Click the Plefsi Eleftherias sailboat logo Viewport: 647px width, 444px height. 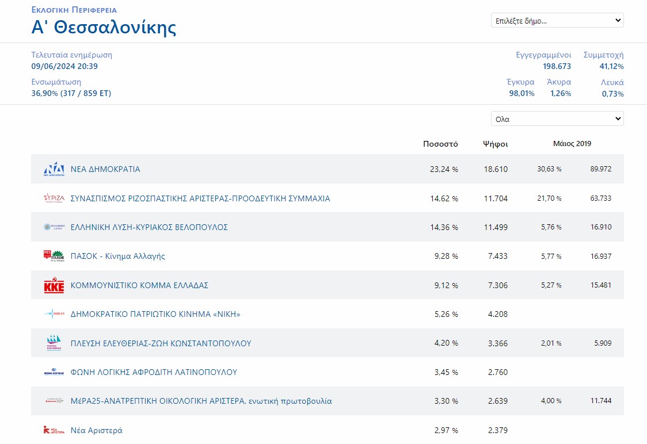coord(54,343)
